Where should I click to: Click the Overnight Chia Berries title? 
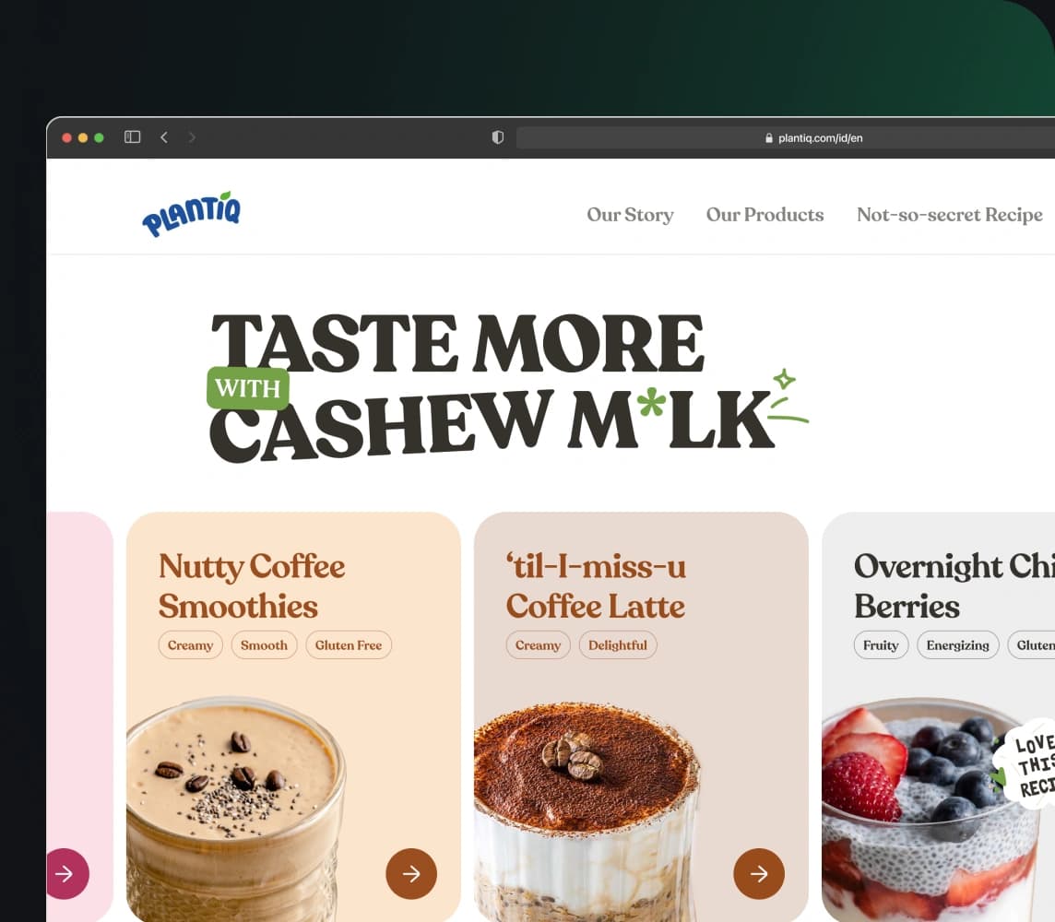click(954, 585)
